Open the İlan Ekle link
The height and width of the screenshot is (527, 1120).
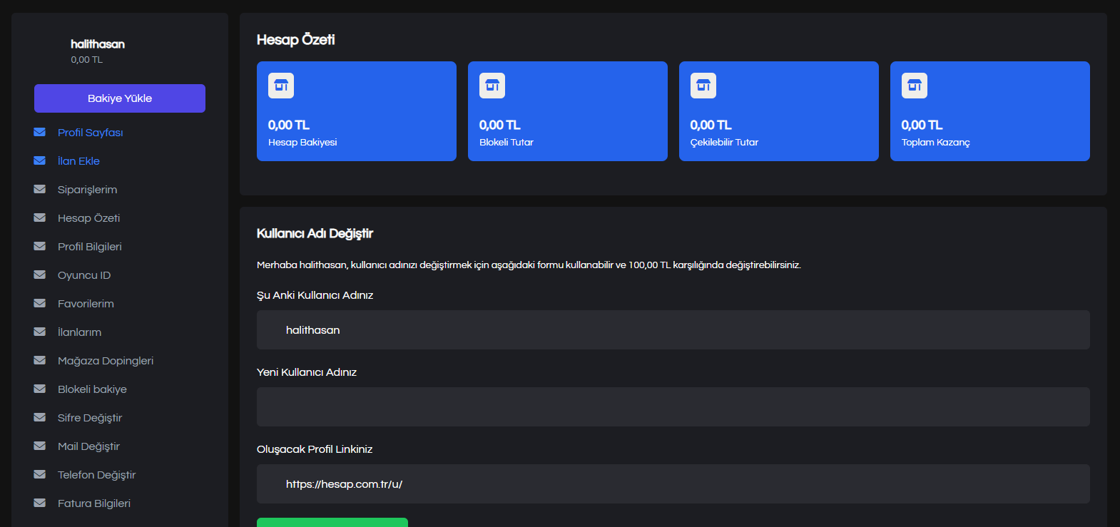[78, 161]
